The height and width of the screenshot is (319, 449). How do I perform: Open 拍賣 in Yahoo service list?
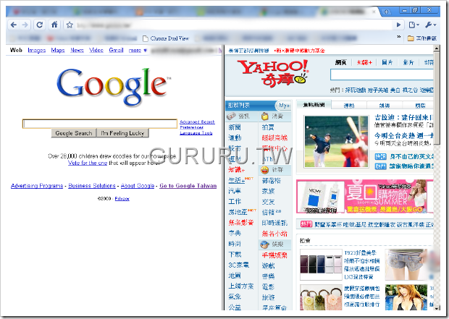(268, 127)
